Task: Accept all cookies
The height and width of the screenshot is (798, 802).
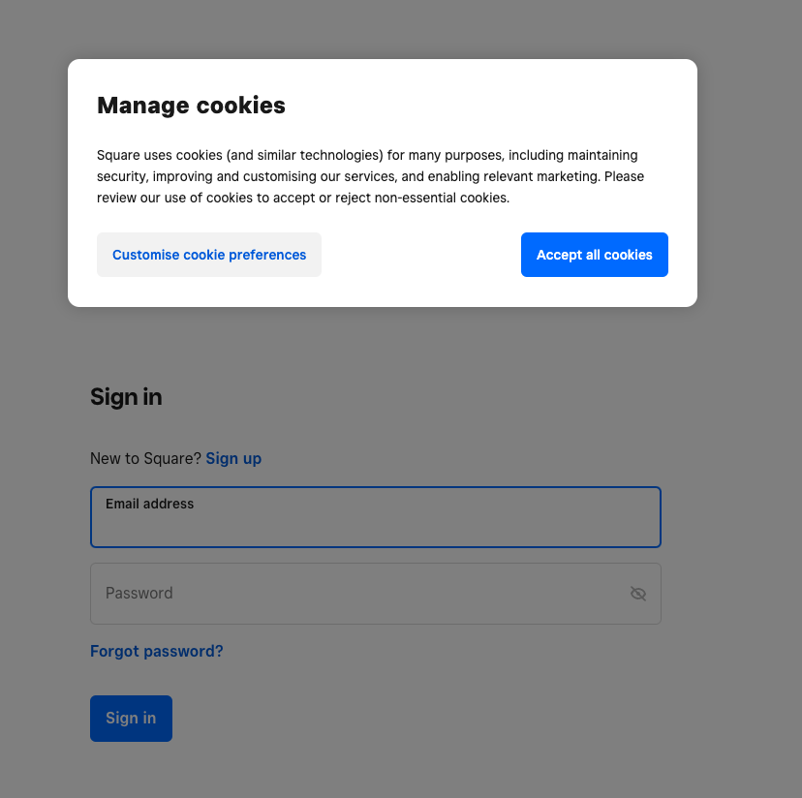Action: [x=594, y=255]
